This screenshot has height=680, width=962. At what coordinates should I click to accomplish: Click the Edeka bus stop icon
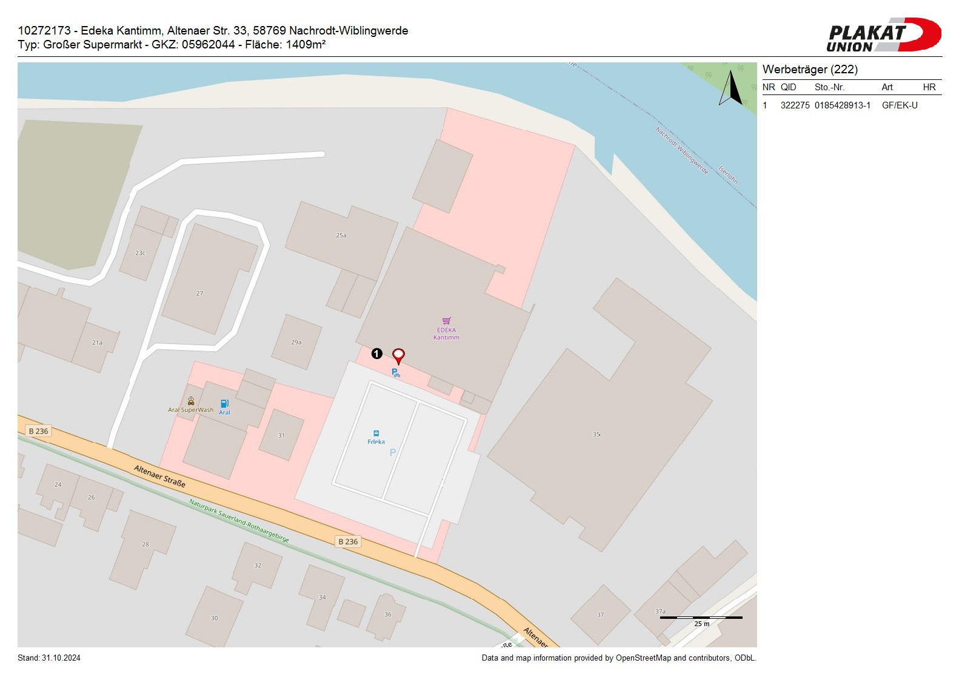tap(376, 434)
